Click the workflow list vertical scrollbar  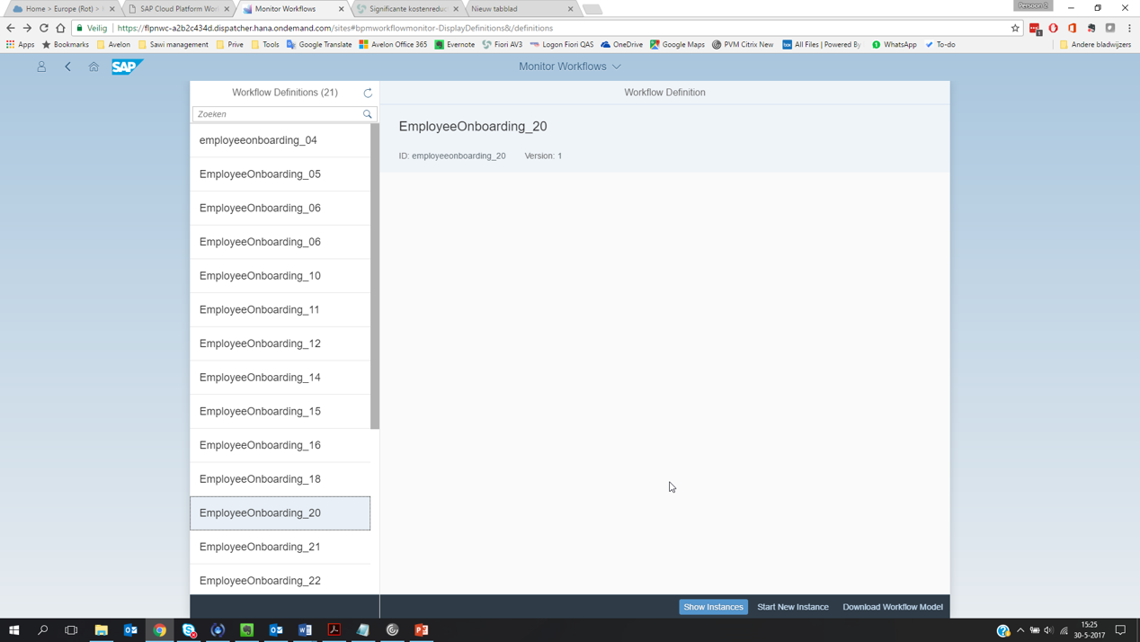click(x=375, y=276)
